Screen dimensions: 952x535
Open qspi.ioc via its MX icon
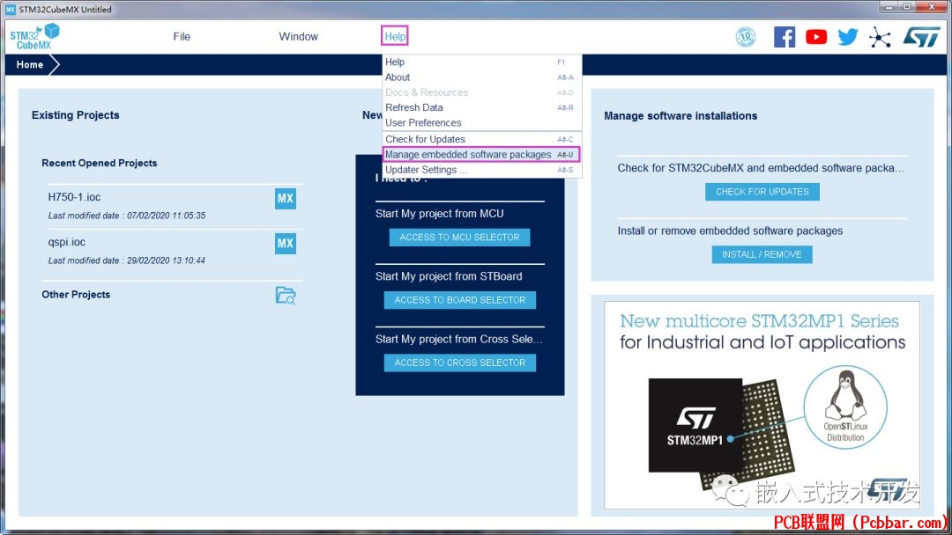click(x=286, y=244)
